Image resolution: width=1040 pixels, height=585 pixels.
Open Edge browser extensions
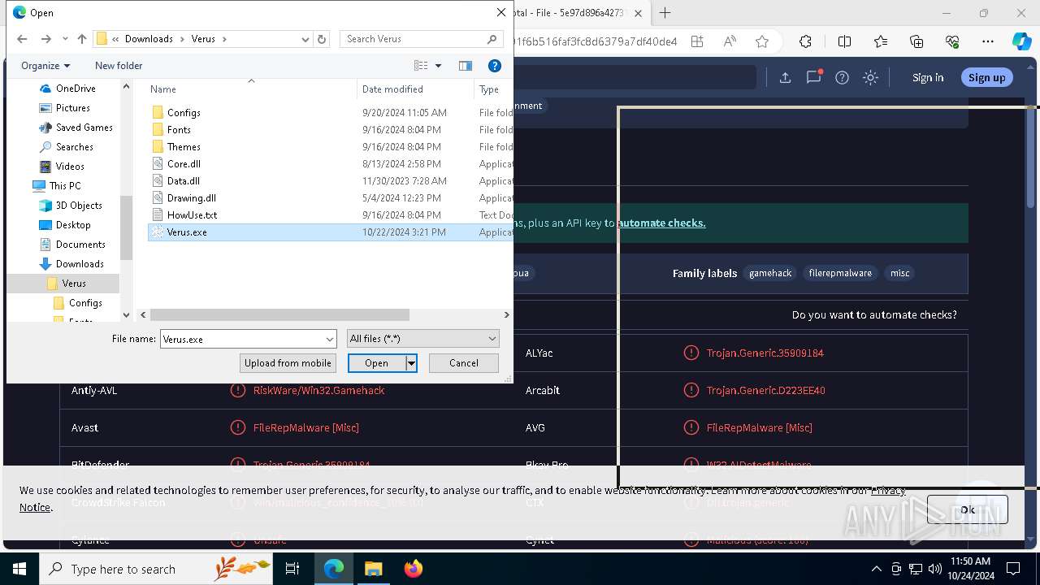(x=805, y=41)
